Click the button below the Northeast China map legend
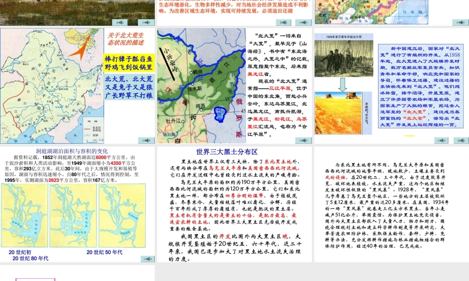This screenshot has height=281, width=469. pyautogui.click(x=146, y=140)
